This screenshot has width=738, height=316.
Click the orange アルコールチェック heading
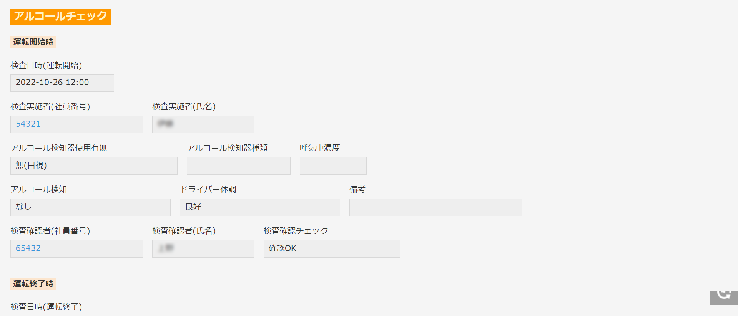point(60,17)
